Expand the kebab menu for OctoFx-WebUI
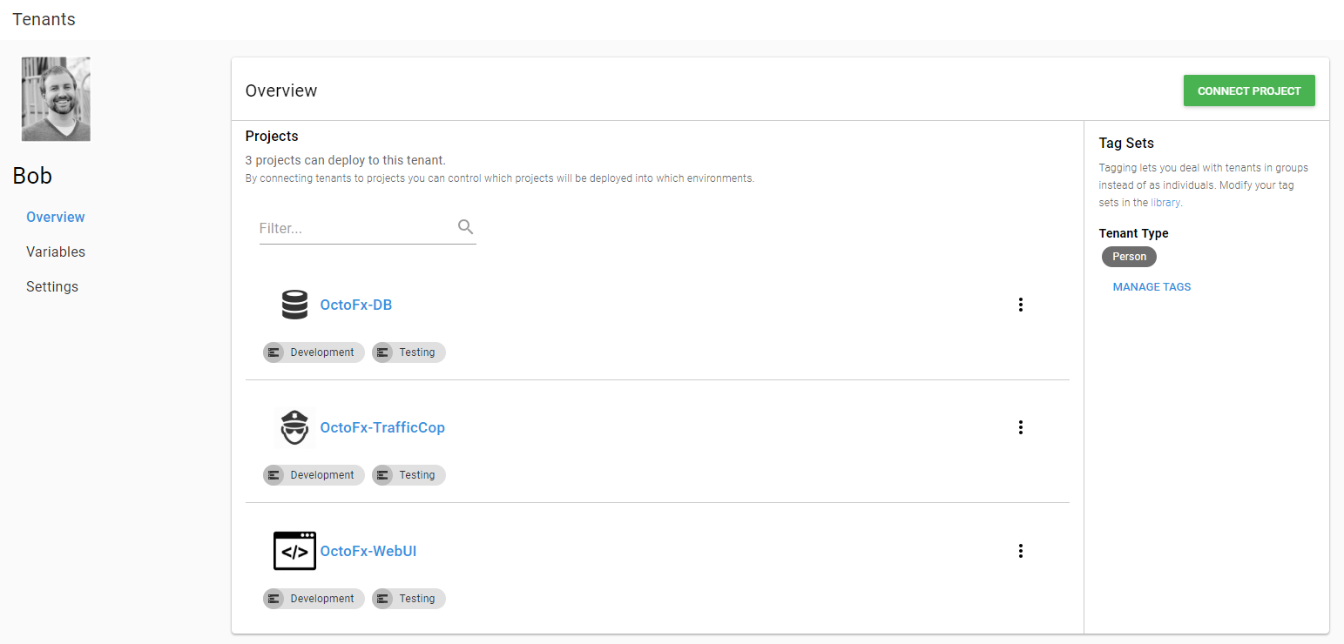 point(1020,551)
